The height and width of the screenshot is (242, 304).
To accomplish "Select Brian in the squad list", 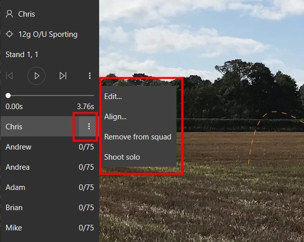I will click(14, 208).
